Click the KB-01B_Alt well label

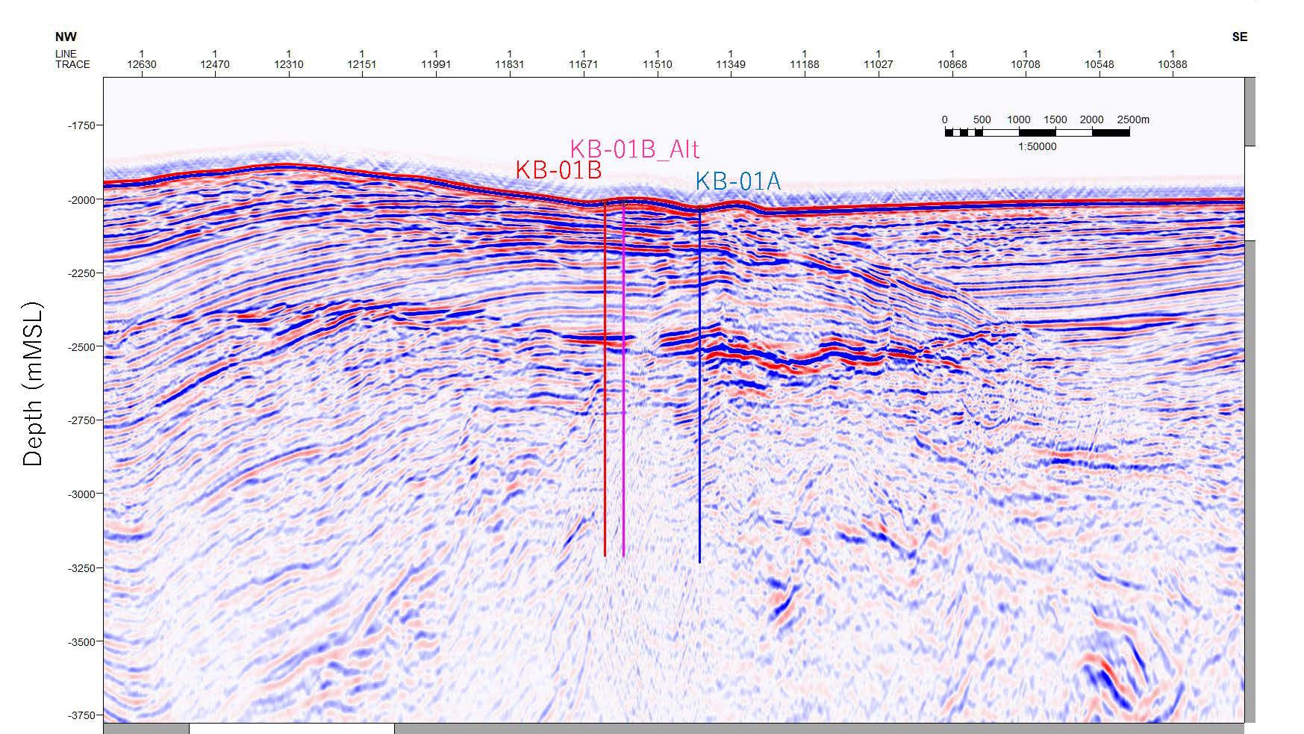click(x=634, y=149)
